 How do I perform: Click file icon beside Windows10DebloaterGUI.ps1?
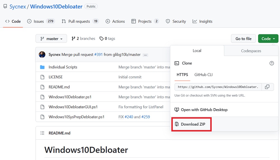42,107
